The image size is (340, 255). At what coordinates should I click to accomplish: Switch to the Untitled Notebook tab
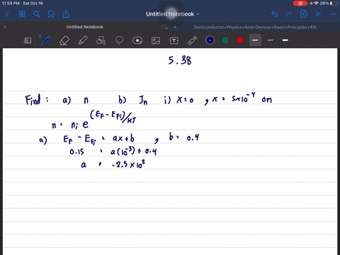tap(85, 27)
